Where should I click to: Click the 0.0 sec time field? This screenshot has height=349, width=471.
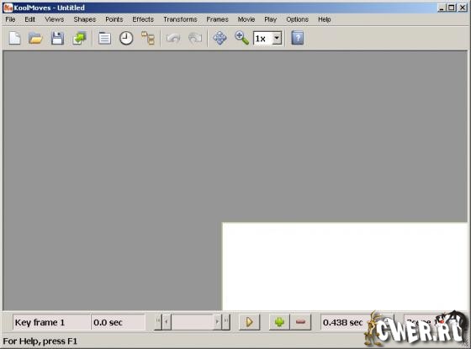click(118, 322)
